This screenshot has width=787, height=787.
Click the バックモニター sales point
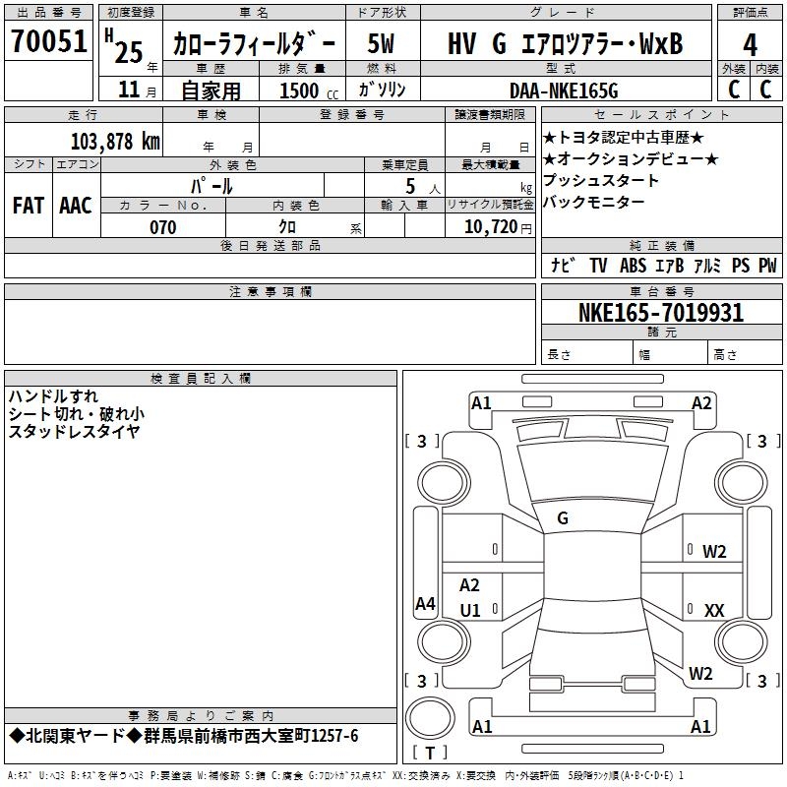(594, 202)
